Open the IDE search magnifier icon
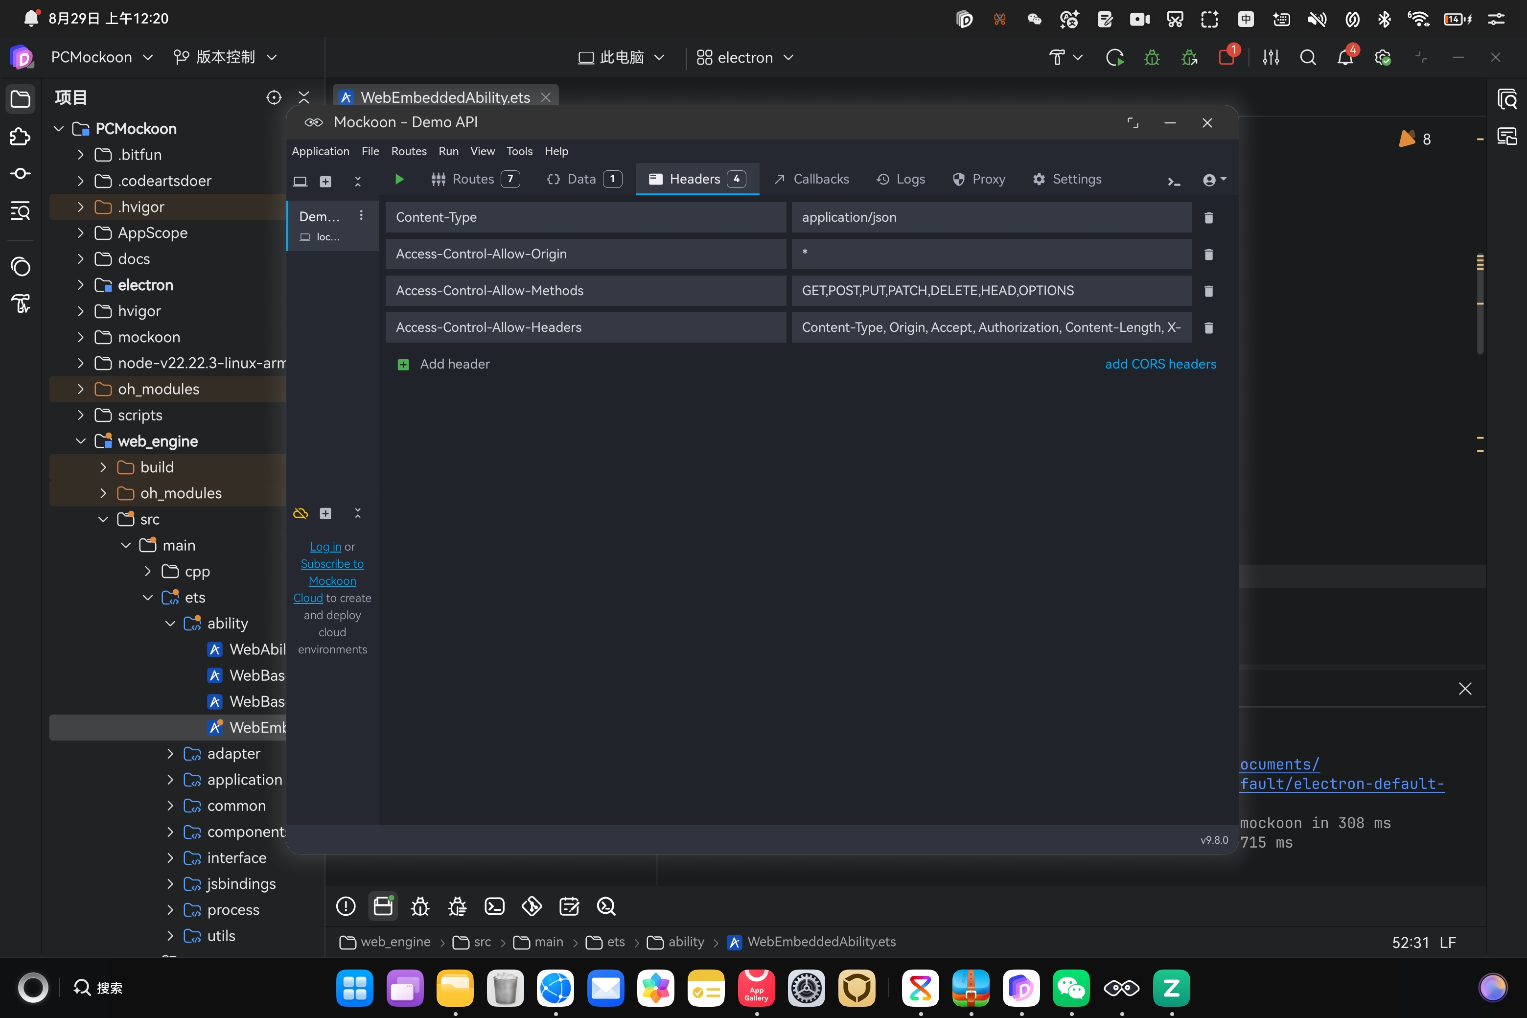Viewport: 1527px width, 1018px height. (1308, 58)
